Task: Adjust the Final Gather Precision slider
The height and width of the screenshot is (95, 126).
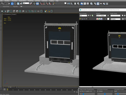Action: coord(118,94)
